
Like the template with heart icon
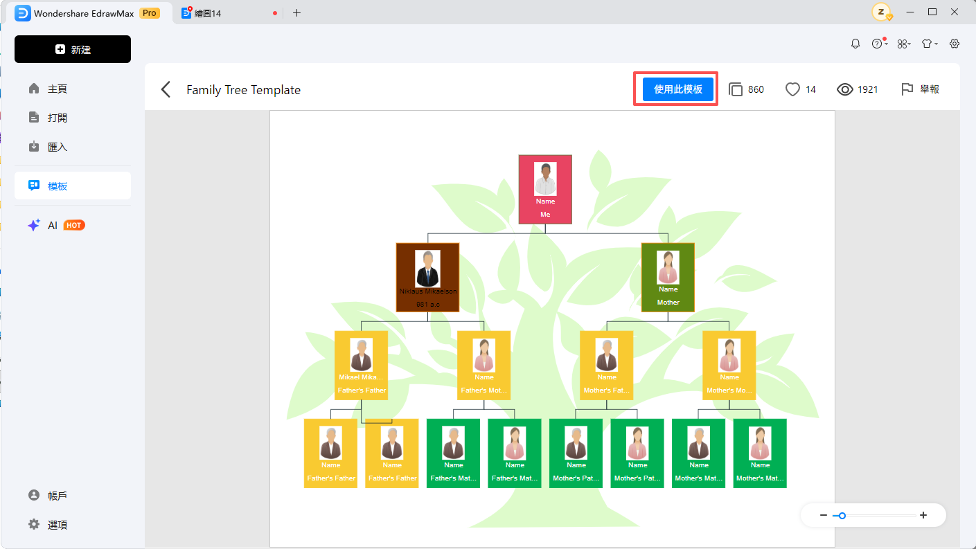click(x=792, y=89)
